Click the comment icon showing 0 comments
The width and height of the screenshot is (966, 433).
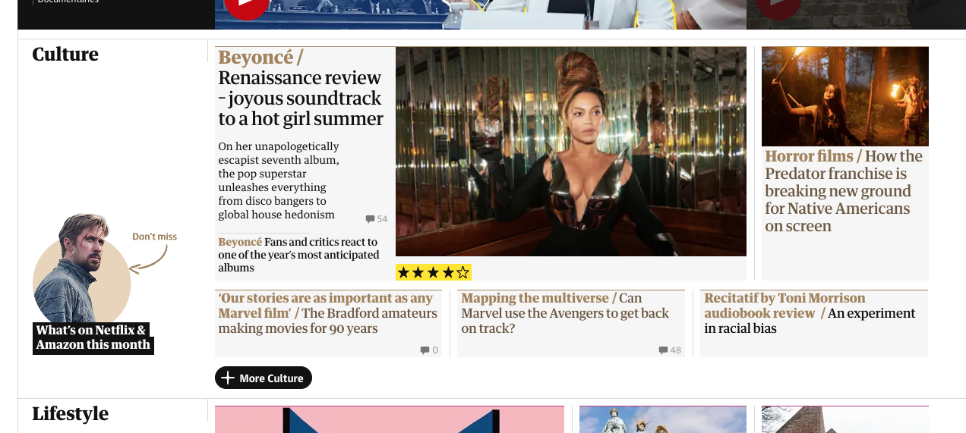click(x=429, y=350)
